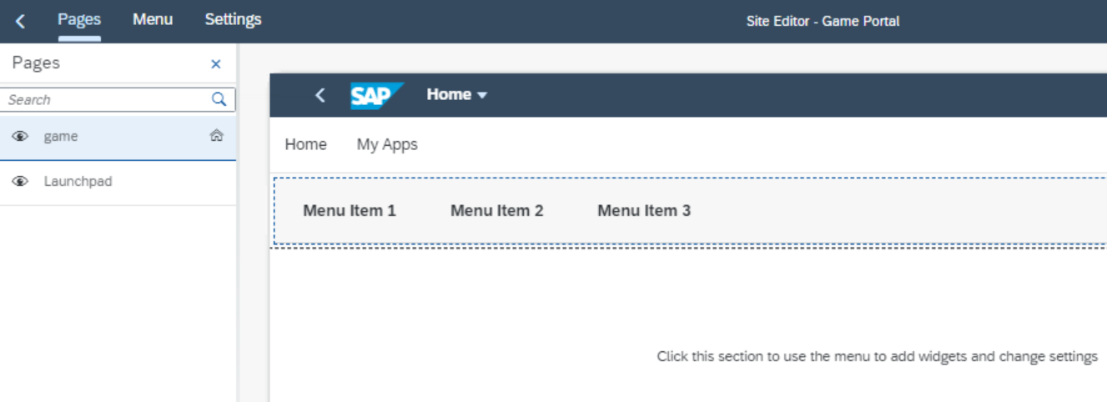This screenshot has height=402, width=1107.
Task: Toggle visibility of the Launchpad page
Action: click(20, 182)
